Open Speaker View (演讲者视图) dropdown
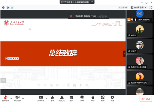Image resolution: width=154 pixels, height=103 pixels. pyautogui.click(x=139, y=7)
